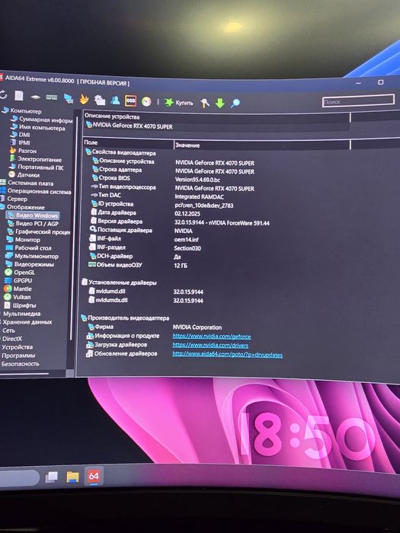This screenshot has height=533, width=400.
Task: Click the AIDA64 taskbar icon
Action: 93,476
